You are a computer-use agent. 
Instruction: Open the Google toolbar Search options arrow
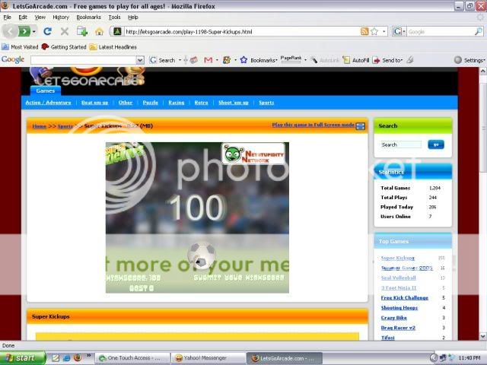point(180,60)
